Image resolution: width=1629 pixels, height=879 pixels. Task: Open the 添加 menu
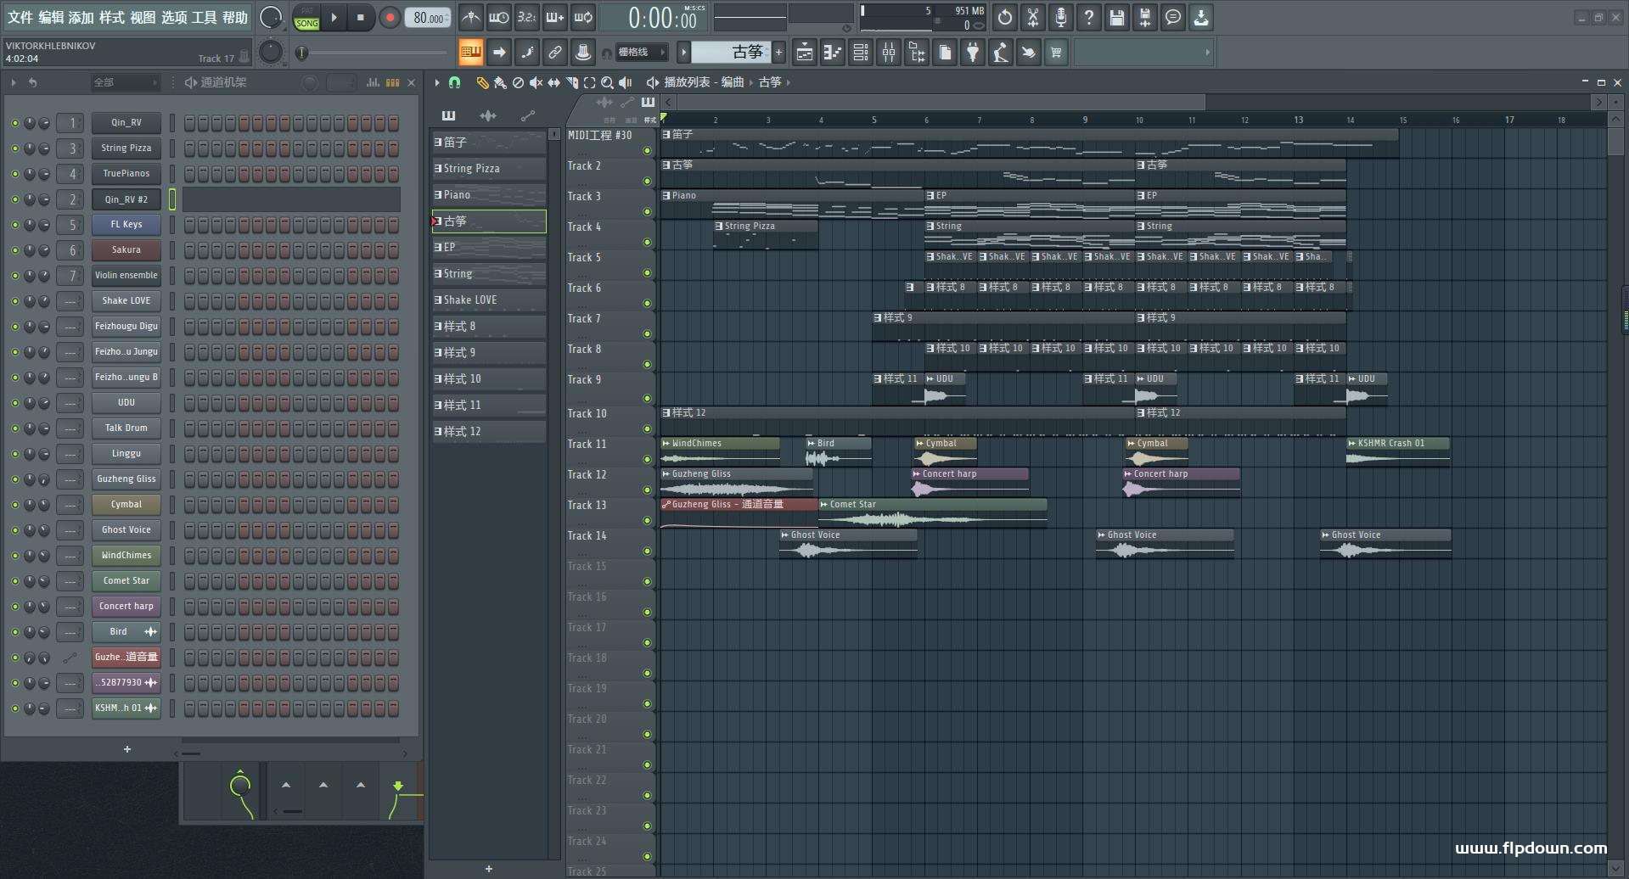click(x=81, y=17)
